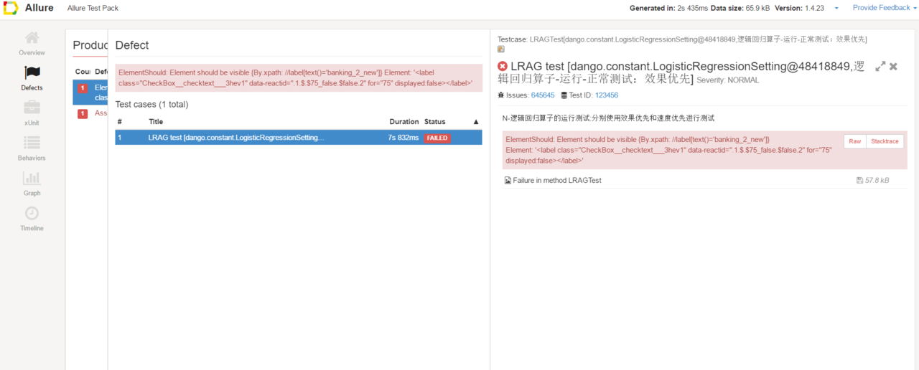Click the Data size 65.9 kB text

point(741,8)
